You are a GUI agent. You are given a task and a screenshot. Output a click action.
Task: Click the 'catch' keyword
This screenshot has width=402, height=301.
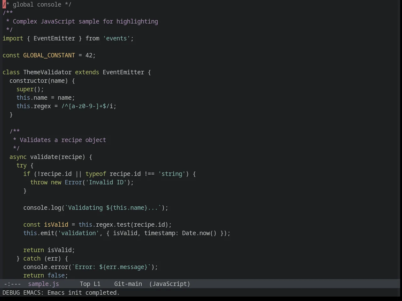(32, 258)
